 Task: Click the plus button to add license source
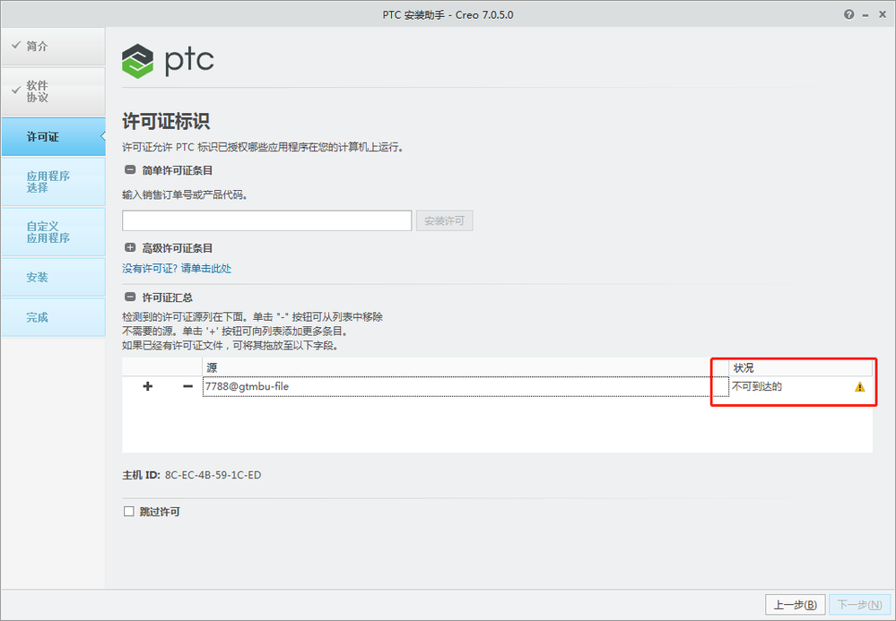pyautogui.click(x=147, y=386)
